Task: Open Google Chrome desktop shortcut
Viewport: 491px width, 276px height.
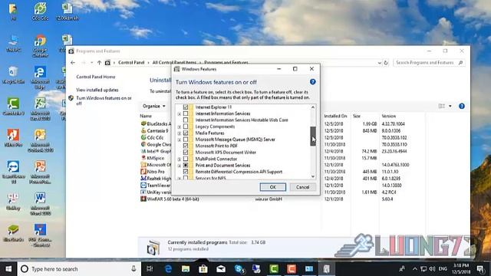Action: 40,46
